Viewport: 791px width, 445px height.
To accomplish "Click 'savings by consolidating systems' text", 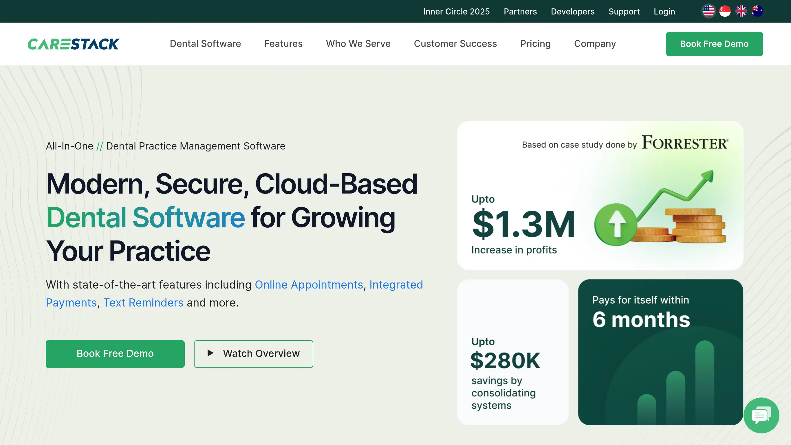I will click(x=503, y=393).
